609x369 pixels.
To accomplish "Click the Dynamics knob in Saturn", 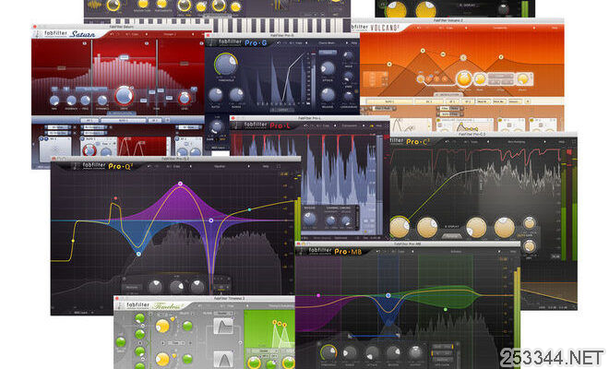I will (x=102, y=101).
